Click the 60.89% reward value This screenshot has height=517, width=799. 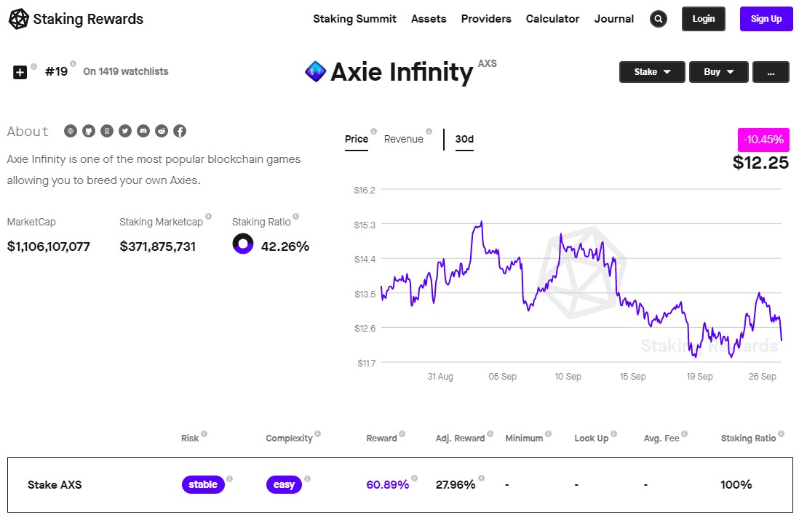(x=387, y=484)
